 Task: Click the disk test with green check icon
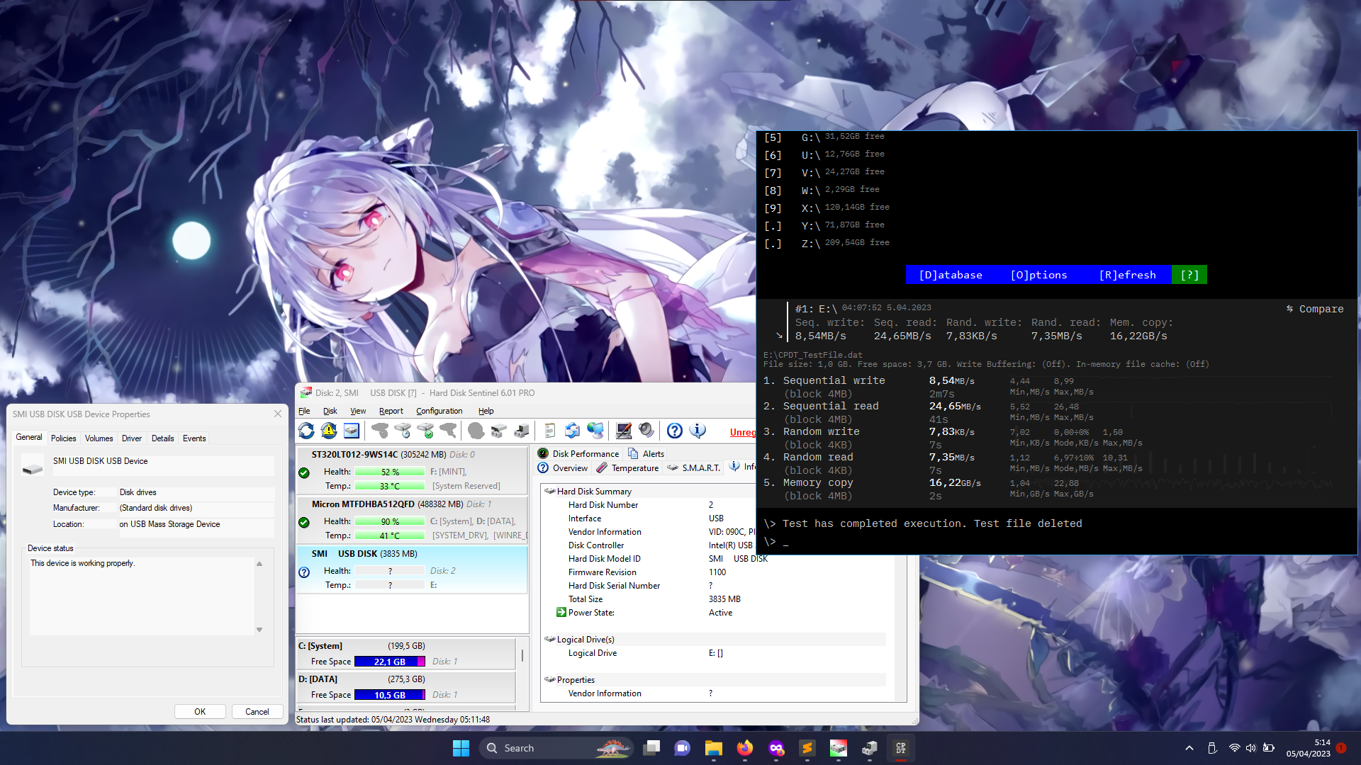pos(425,431)
